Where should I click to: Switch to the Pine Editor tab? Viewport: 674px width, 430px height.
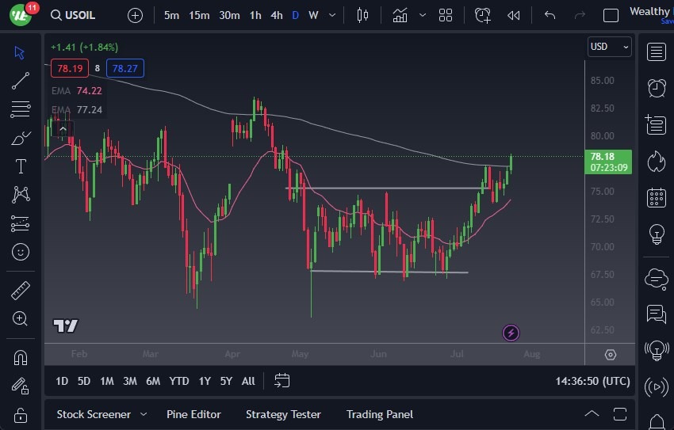click(193, 414)
